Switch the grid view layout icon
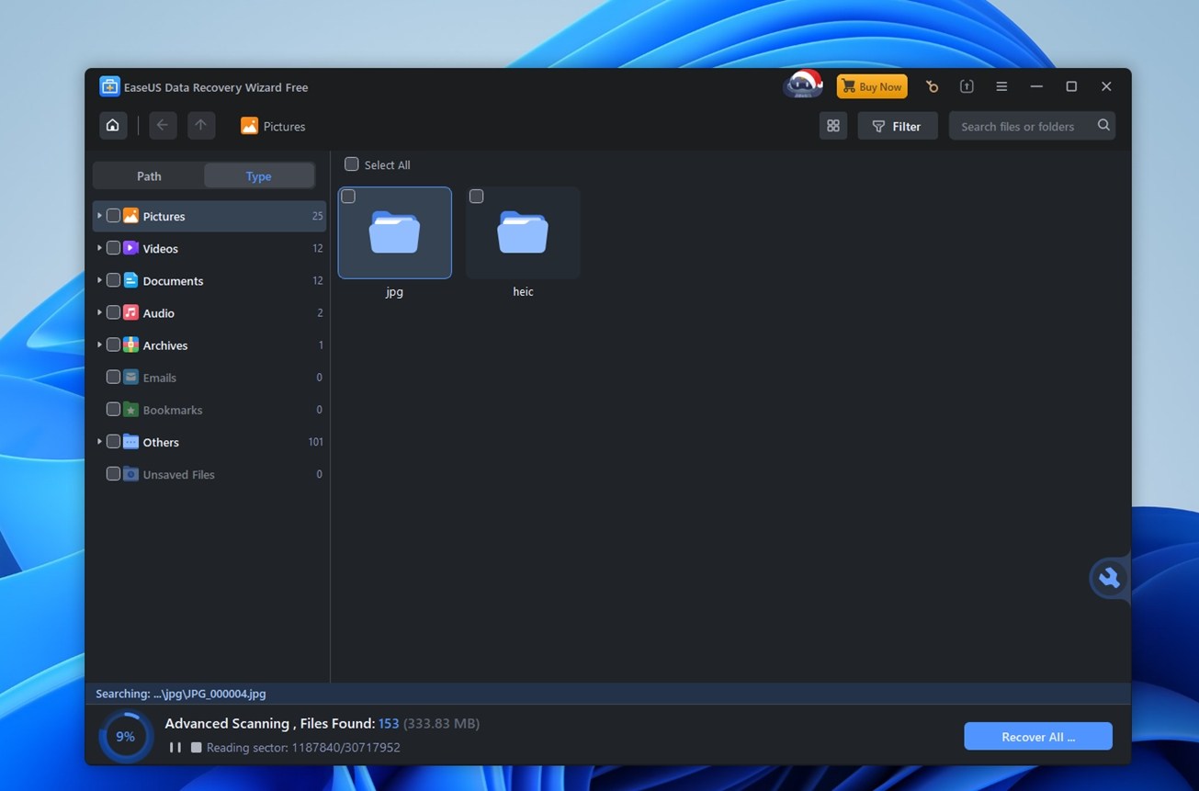 click(x=832, y=126)
